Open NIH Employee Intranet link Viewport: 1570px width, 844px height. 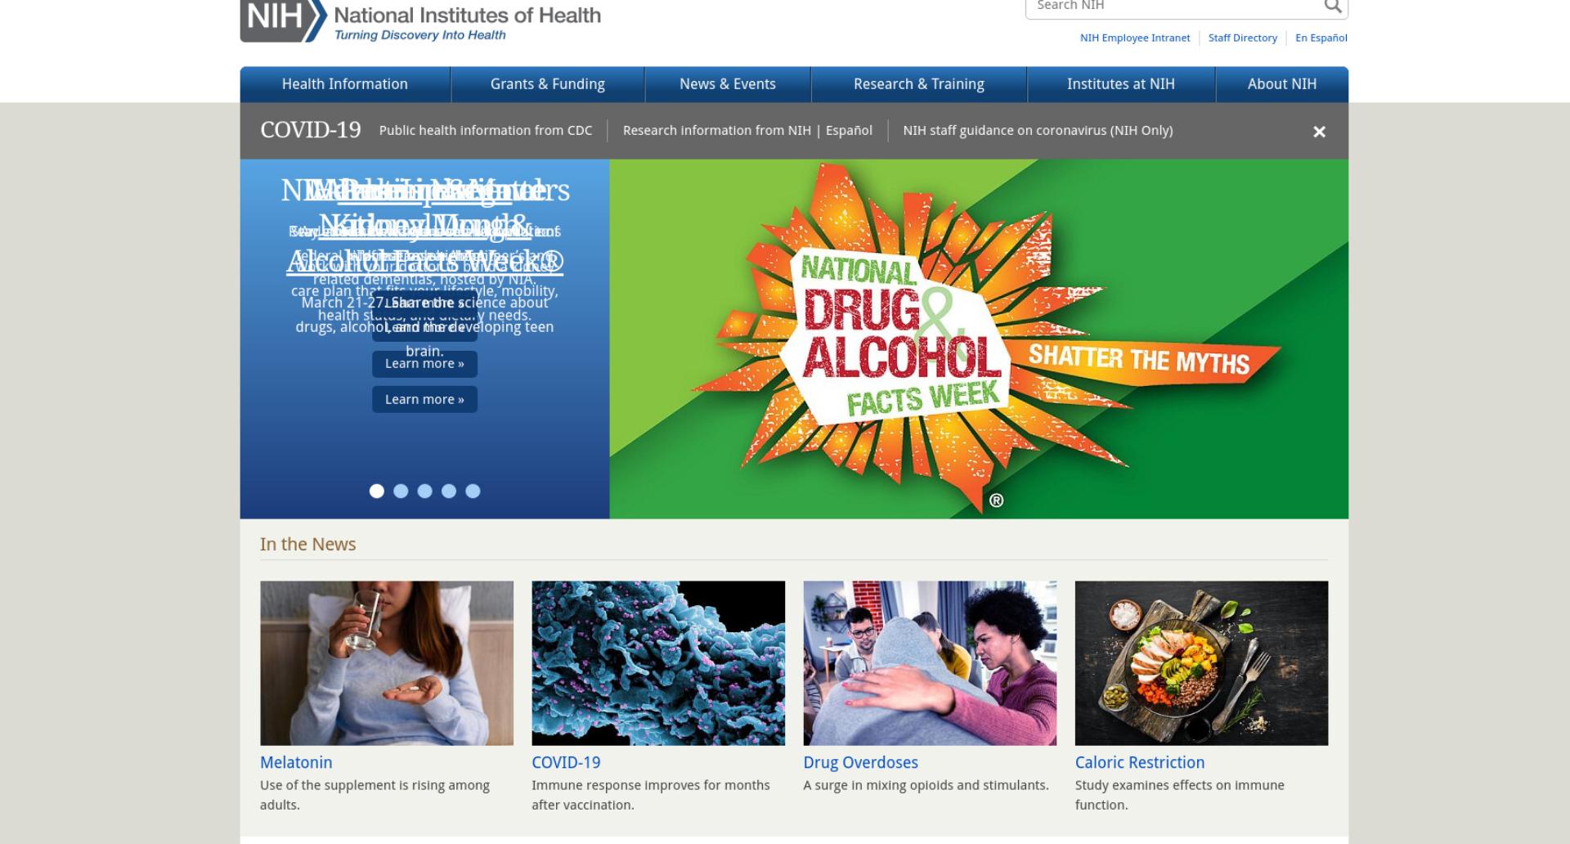coord(1134,38)
